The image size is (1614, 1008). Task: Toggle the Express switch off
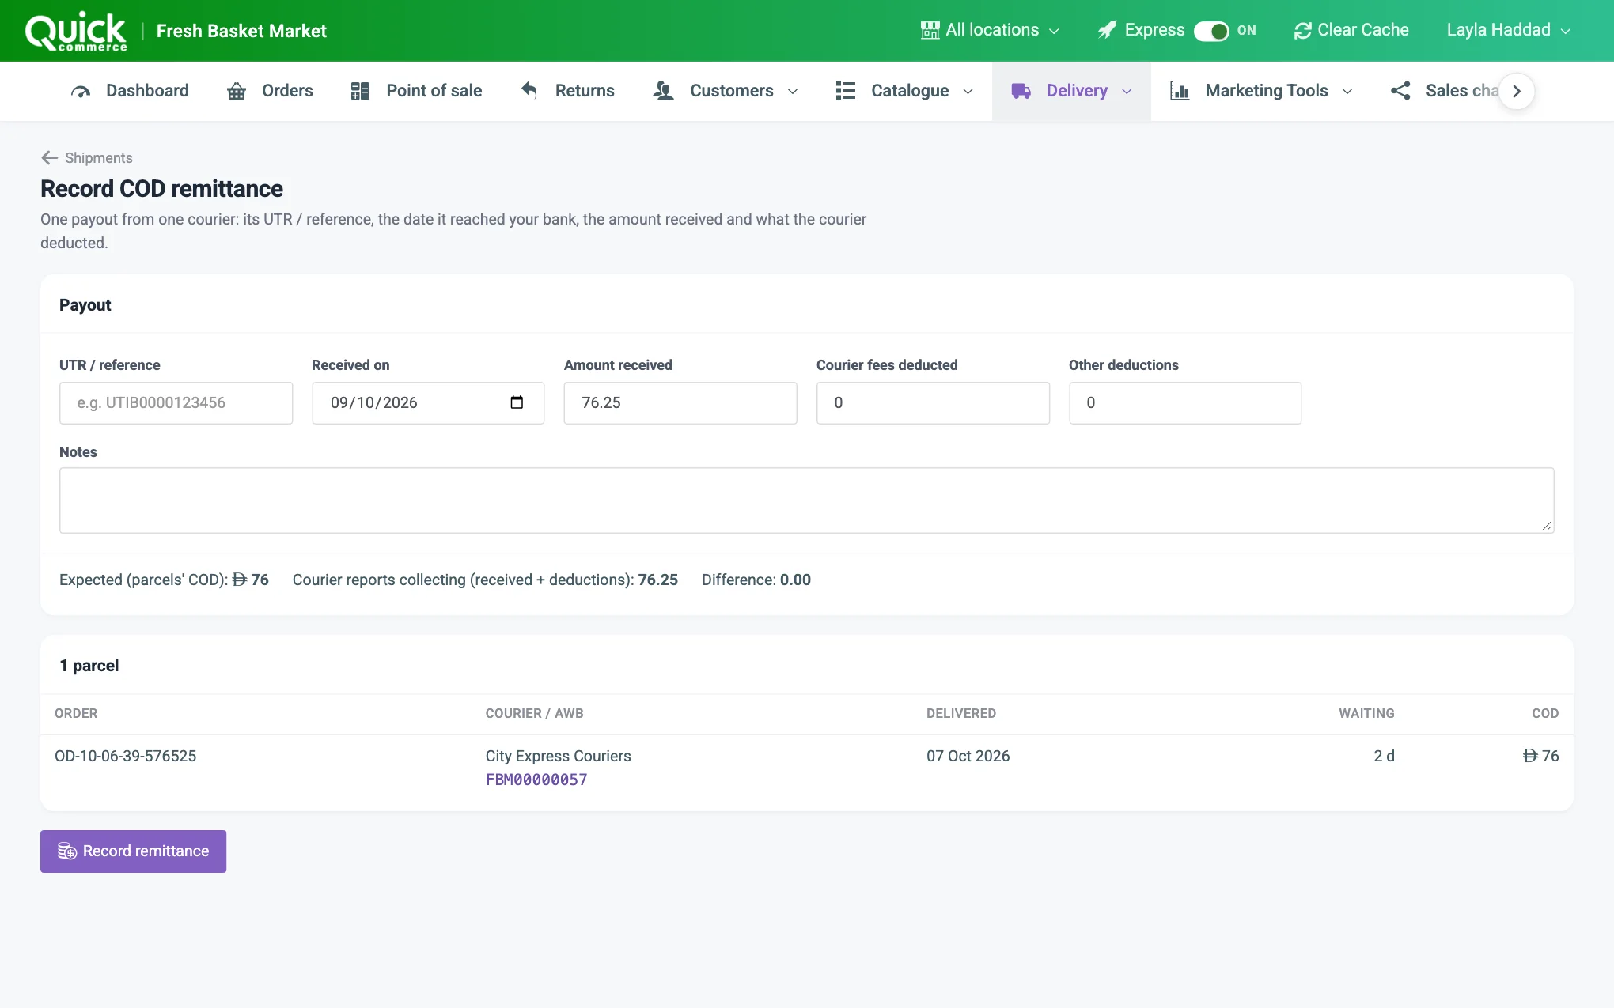(1211, 31)
